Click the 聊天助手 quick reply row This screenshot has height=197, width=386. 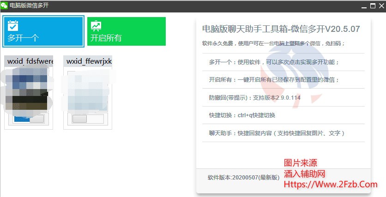point(283,133)
